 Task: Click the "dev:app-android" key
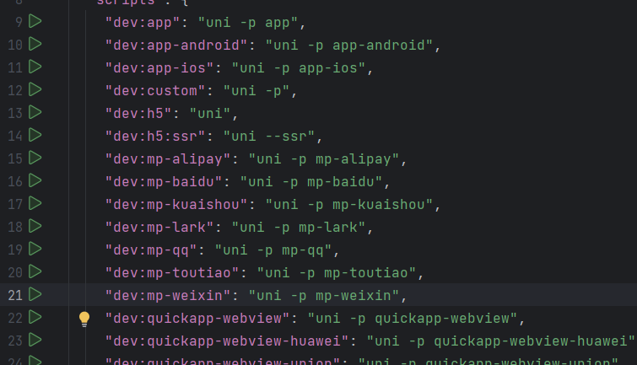[176, 46]
